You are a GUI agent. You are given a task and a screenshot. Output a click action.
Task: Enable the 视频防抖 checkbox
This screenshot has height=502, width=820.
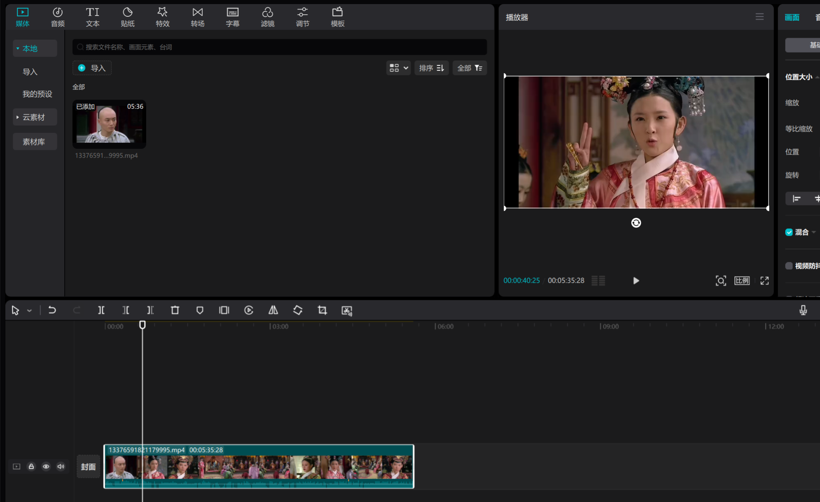pos(789,266)
